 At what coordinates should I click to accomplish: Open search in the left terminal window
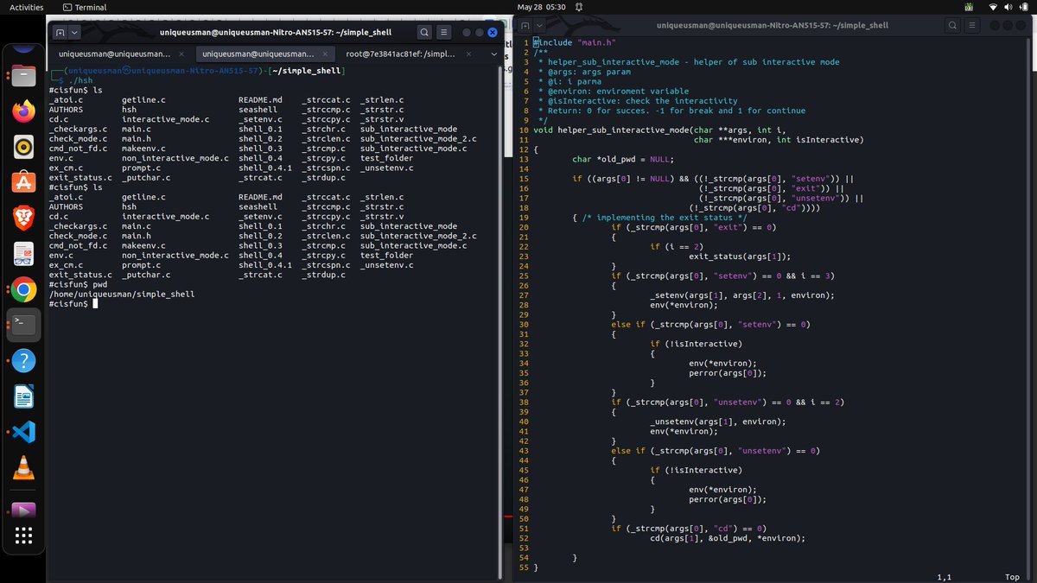pyautogui.click(x=424, y=32)
